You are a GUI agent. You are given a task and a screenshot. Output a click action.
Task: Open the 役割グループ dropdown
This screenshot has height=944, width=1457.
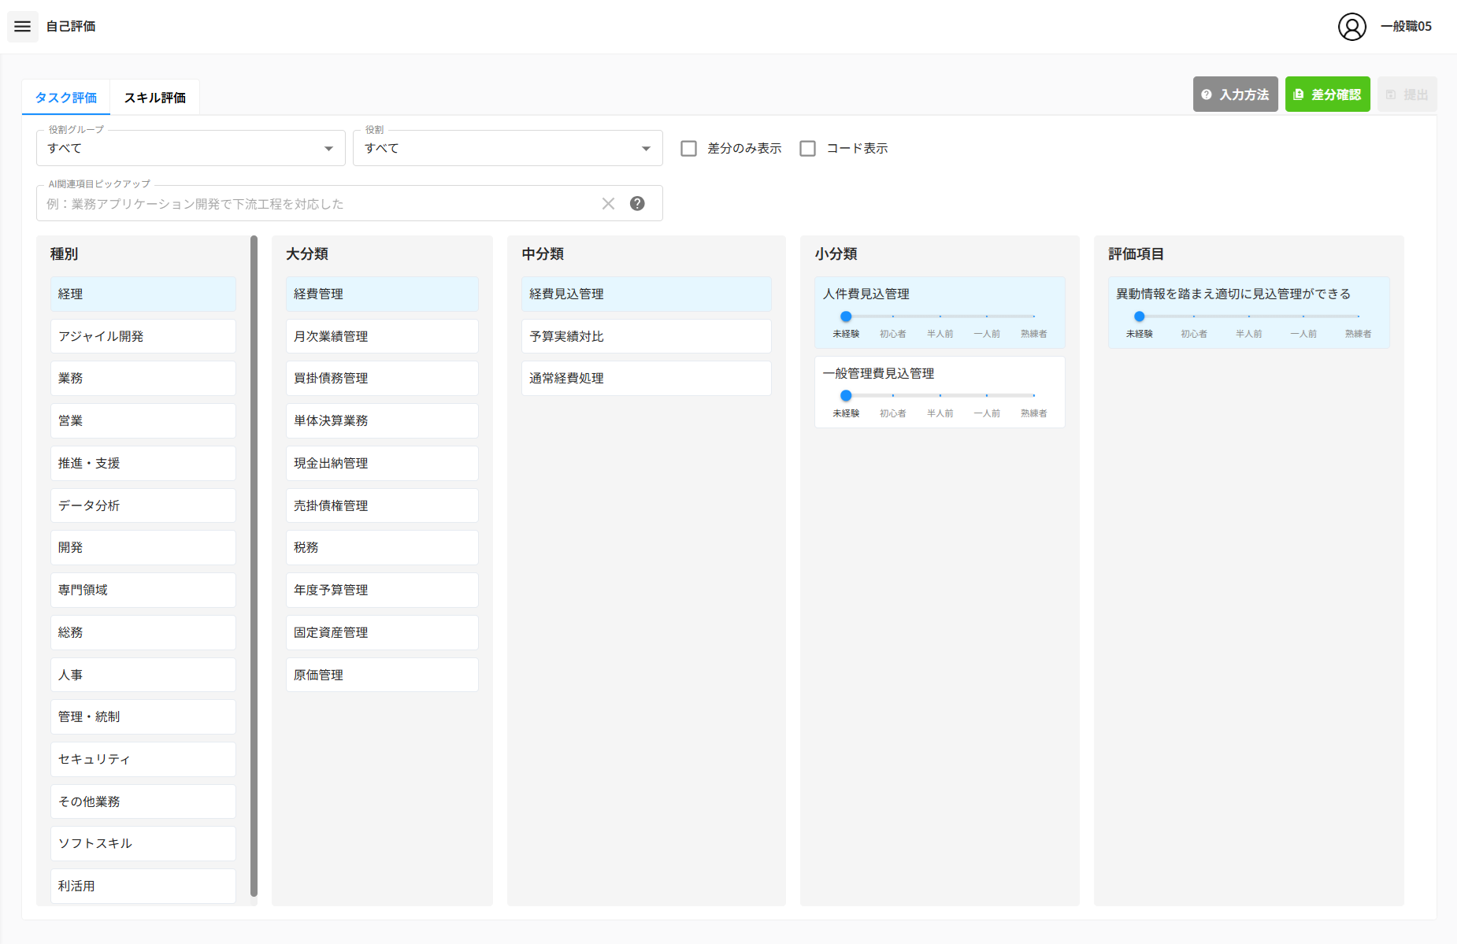[191, 148]
